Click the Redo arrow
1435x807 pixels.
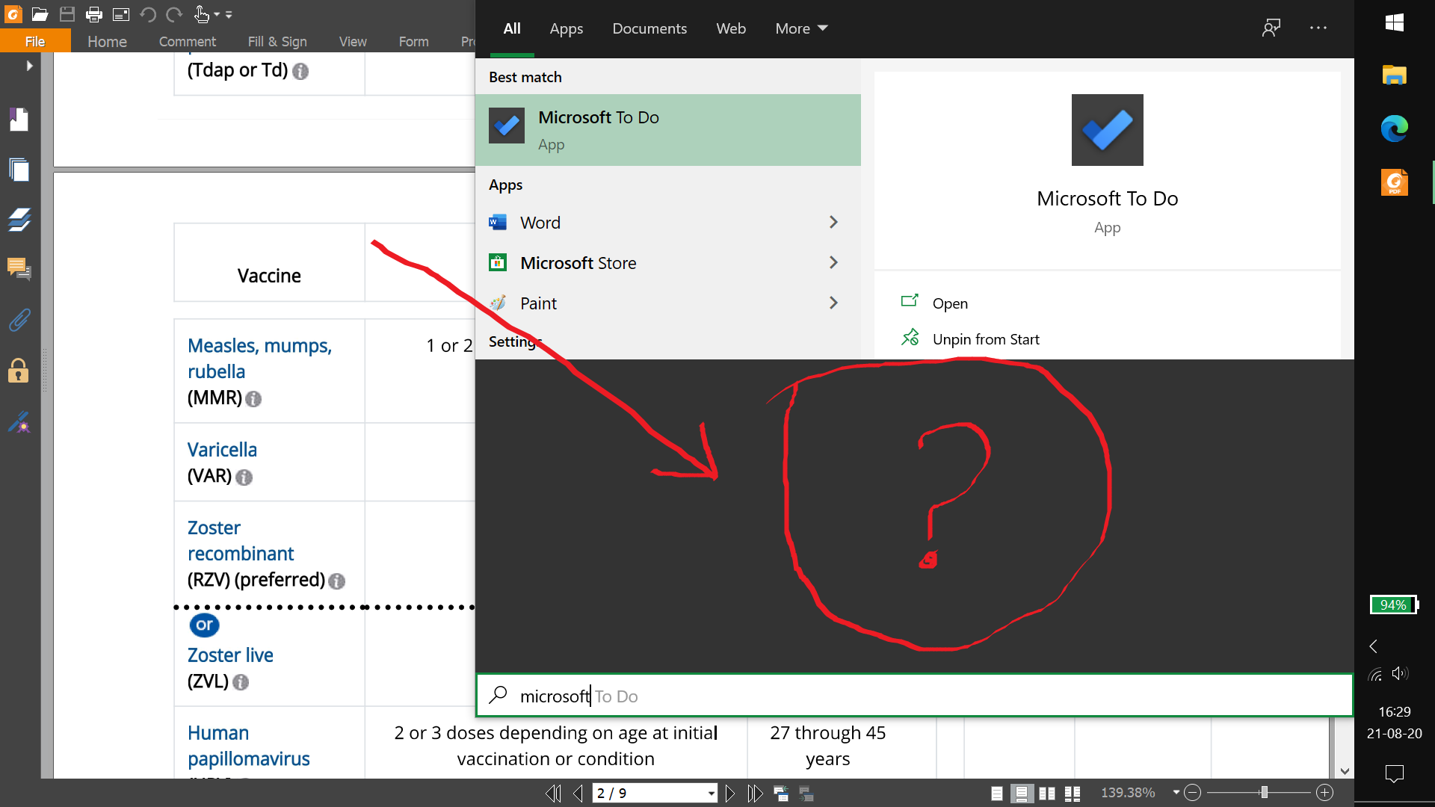click(174, 14)
